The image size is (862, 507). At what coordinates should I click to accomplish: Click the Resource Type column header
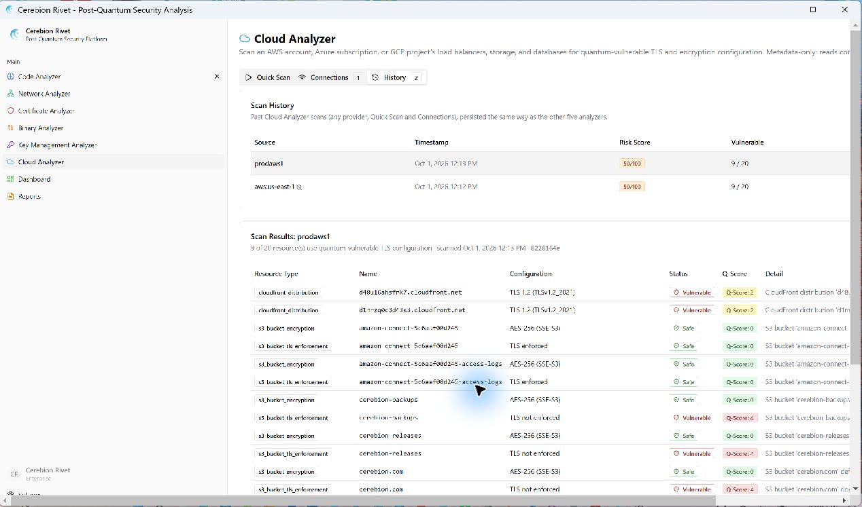point(276,274)
